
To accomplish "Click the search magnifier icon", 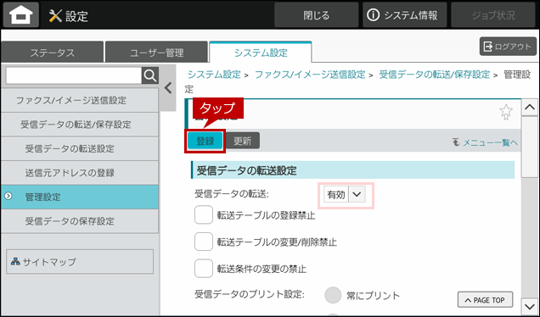I will (x=150, y=75).
